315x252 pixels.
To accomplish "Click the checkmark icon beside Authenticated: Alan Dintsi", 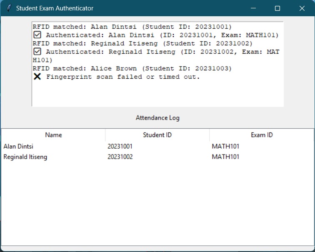I will tap(37, 35).
